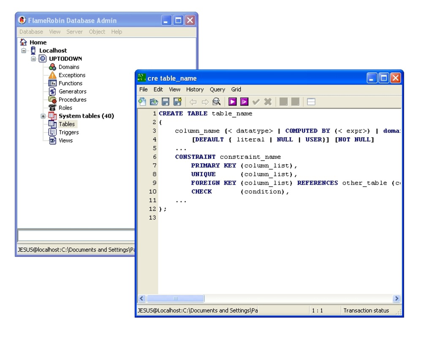
Task: Open the History menu
Action: pyautogui.click(x=194, y=89)
